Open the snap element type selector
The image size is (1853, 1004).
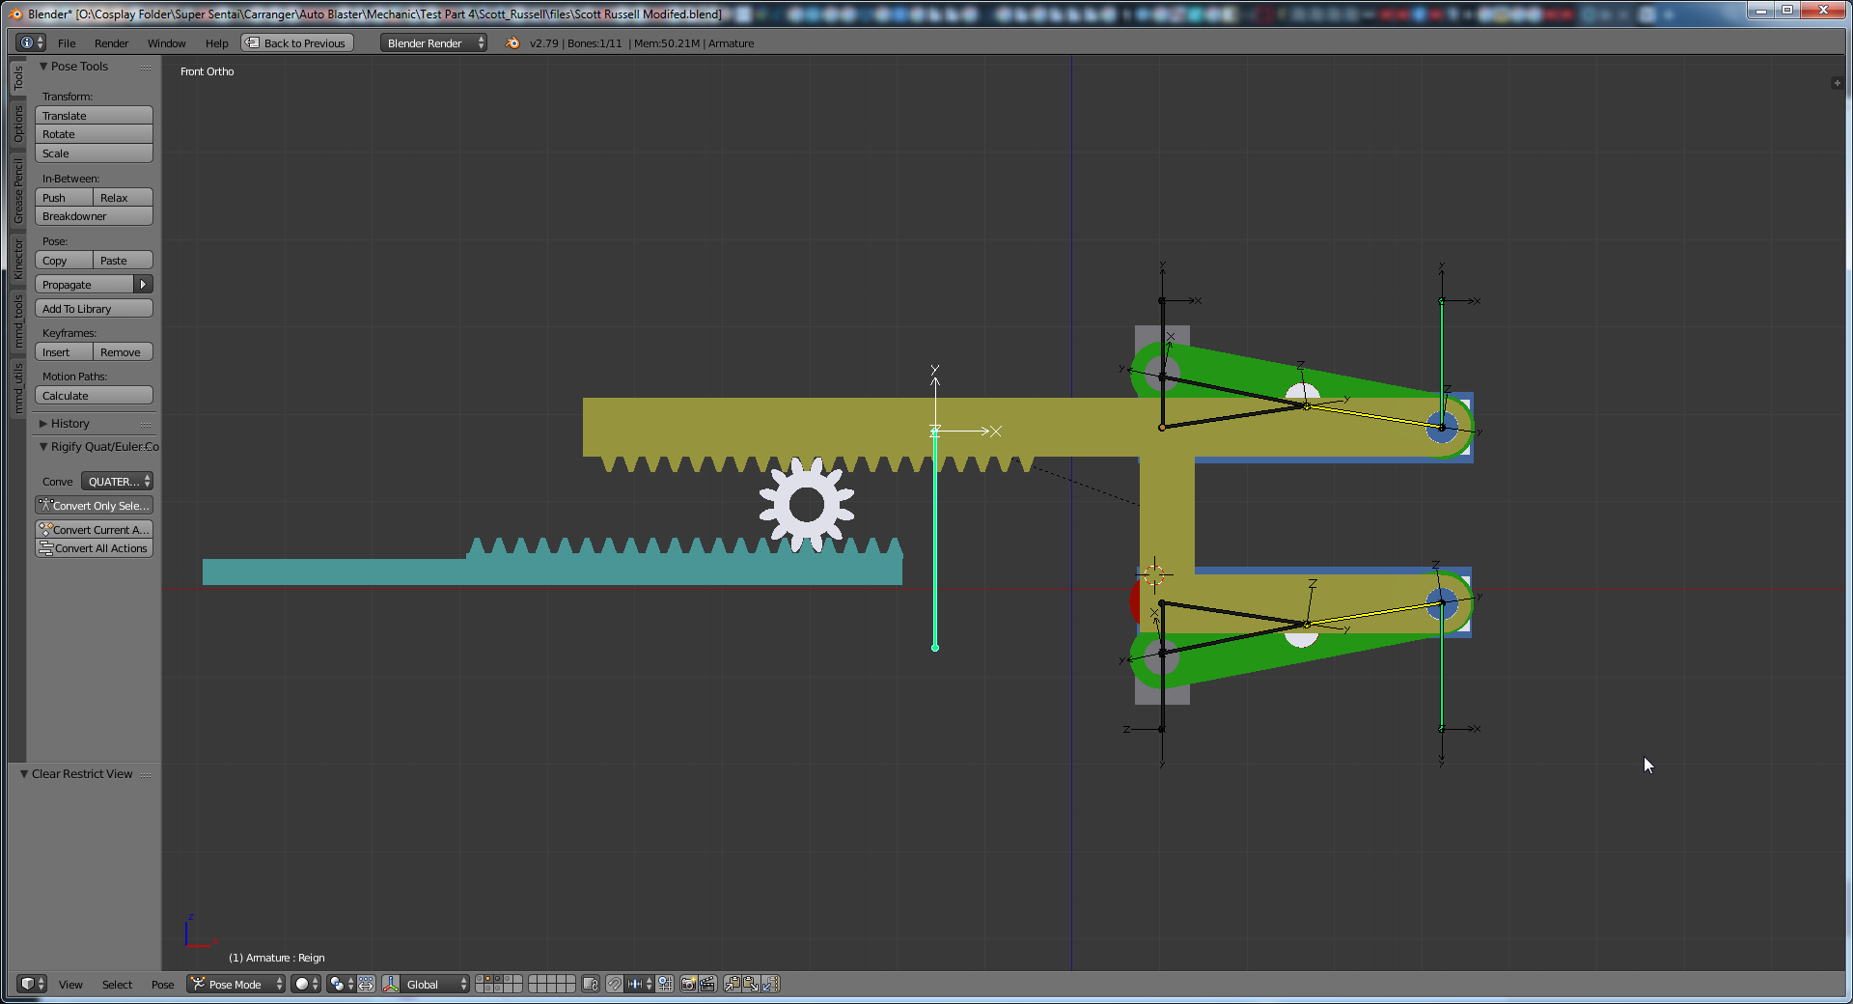pos(639,984)
